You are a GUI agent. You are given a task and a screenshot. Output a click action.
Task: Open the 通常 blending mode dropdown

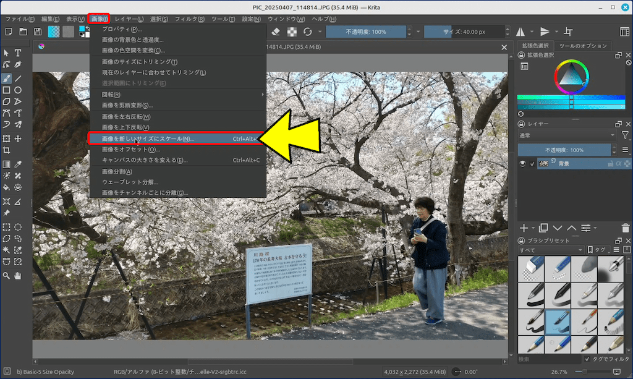(x=566, y=135)
